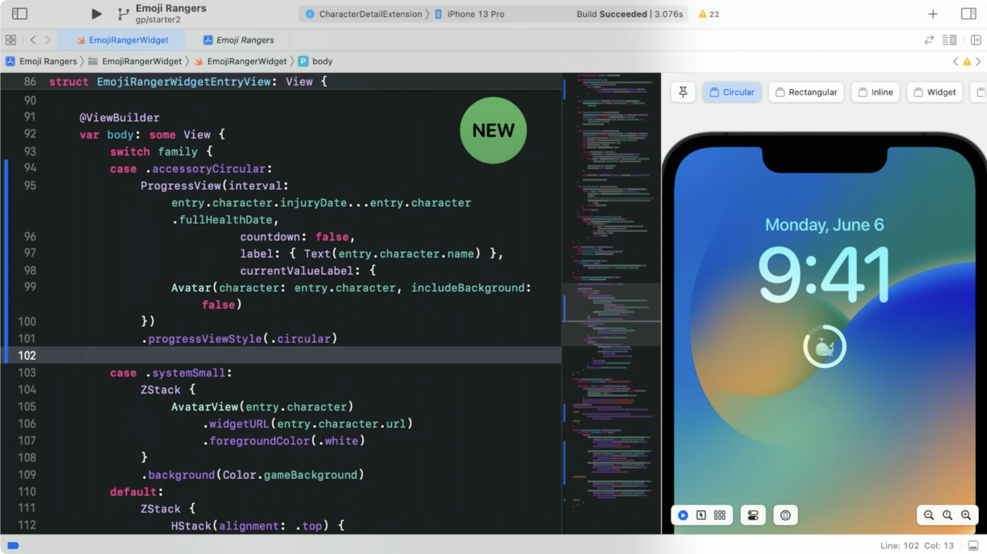Choose the Inline preview option

(x=876, y=92)
